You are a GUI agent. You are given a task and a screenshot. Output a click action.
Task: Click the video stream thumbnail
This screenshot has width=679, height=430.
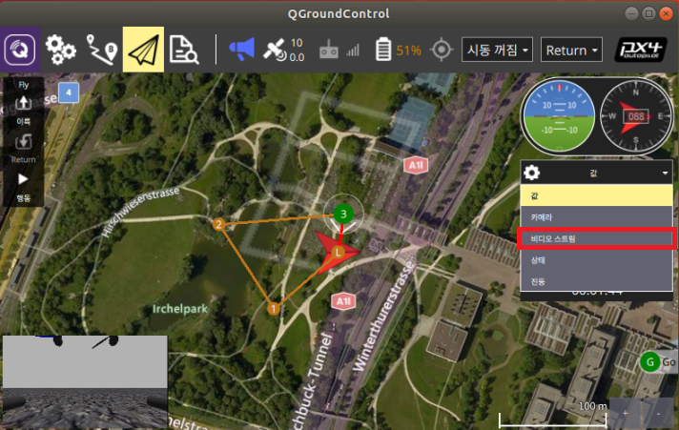tap(85, 382)
